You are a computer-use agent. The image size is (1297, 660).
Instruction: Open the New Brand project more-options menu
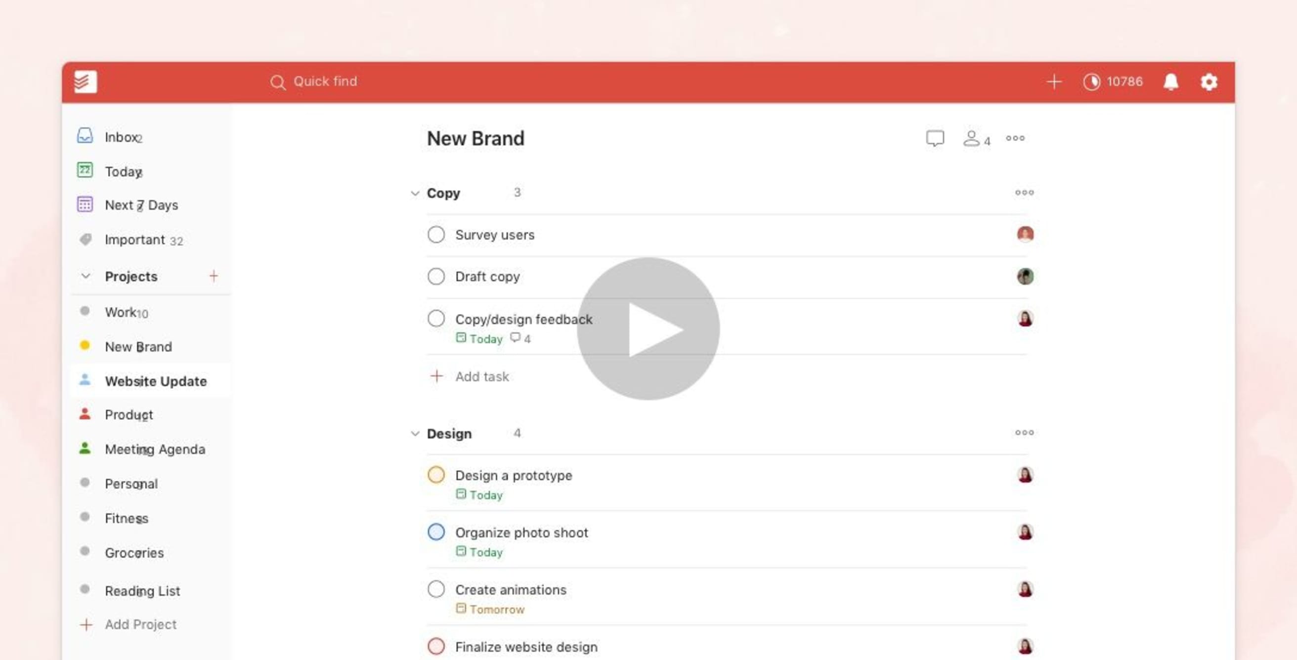click(x=1015, y=138)
